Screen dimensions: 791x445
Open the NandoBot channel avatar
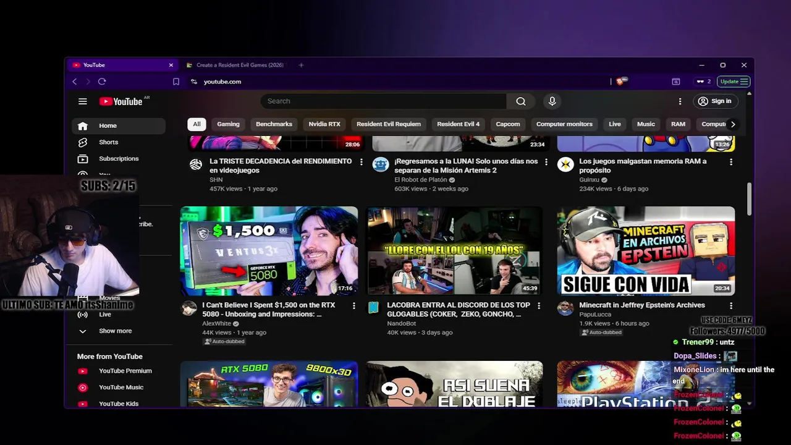(373, 307)
